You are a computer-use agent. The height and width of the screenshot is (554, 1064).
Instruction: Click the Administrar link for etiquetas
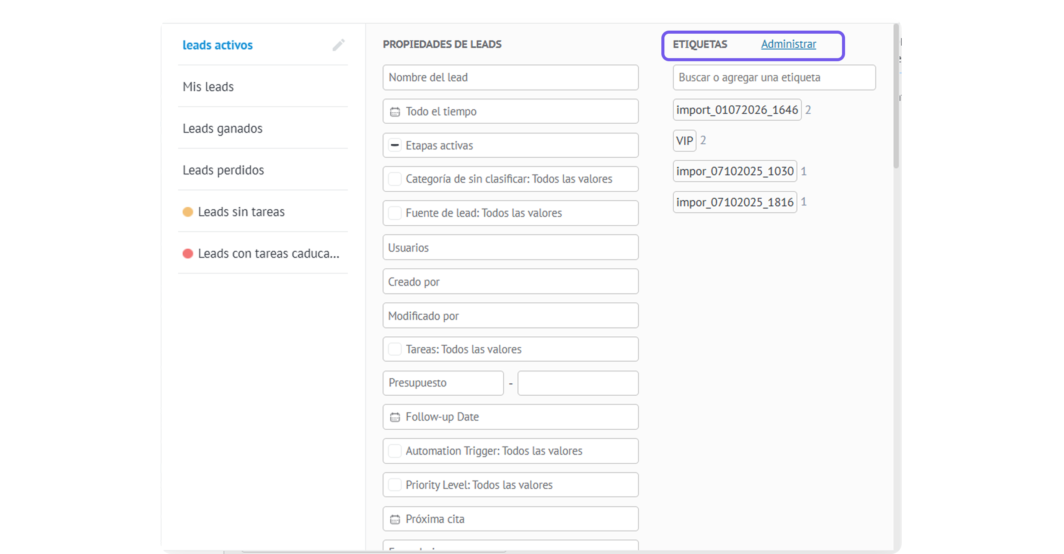[x=788, y=44]
